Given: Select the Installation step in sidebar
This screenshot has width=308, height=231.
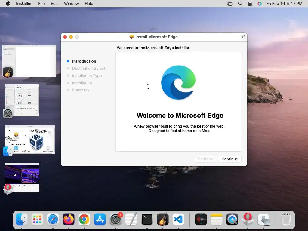Looking at the screenshot, I should tap(82, 83).
